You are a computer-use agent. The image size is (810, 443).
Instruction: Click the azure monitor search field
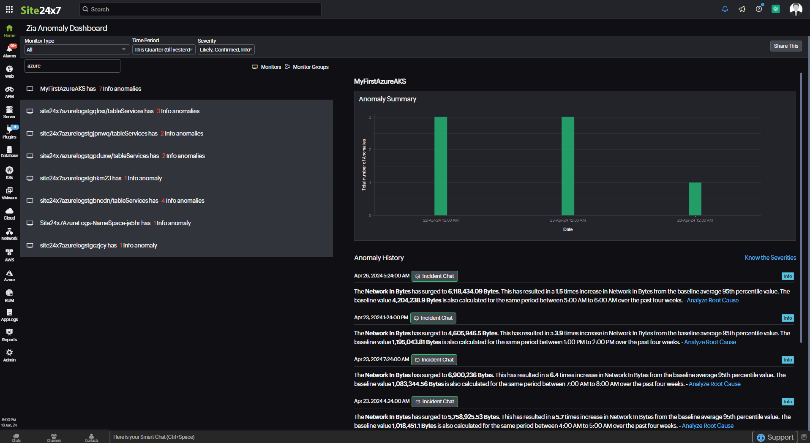pos(72,66)
